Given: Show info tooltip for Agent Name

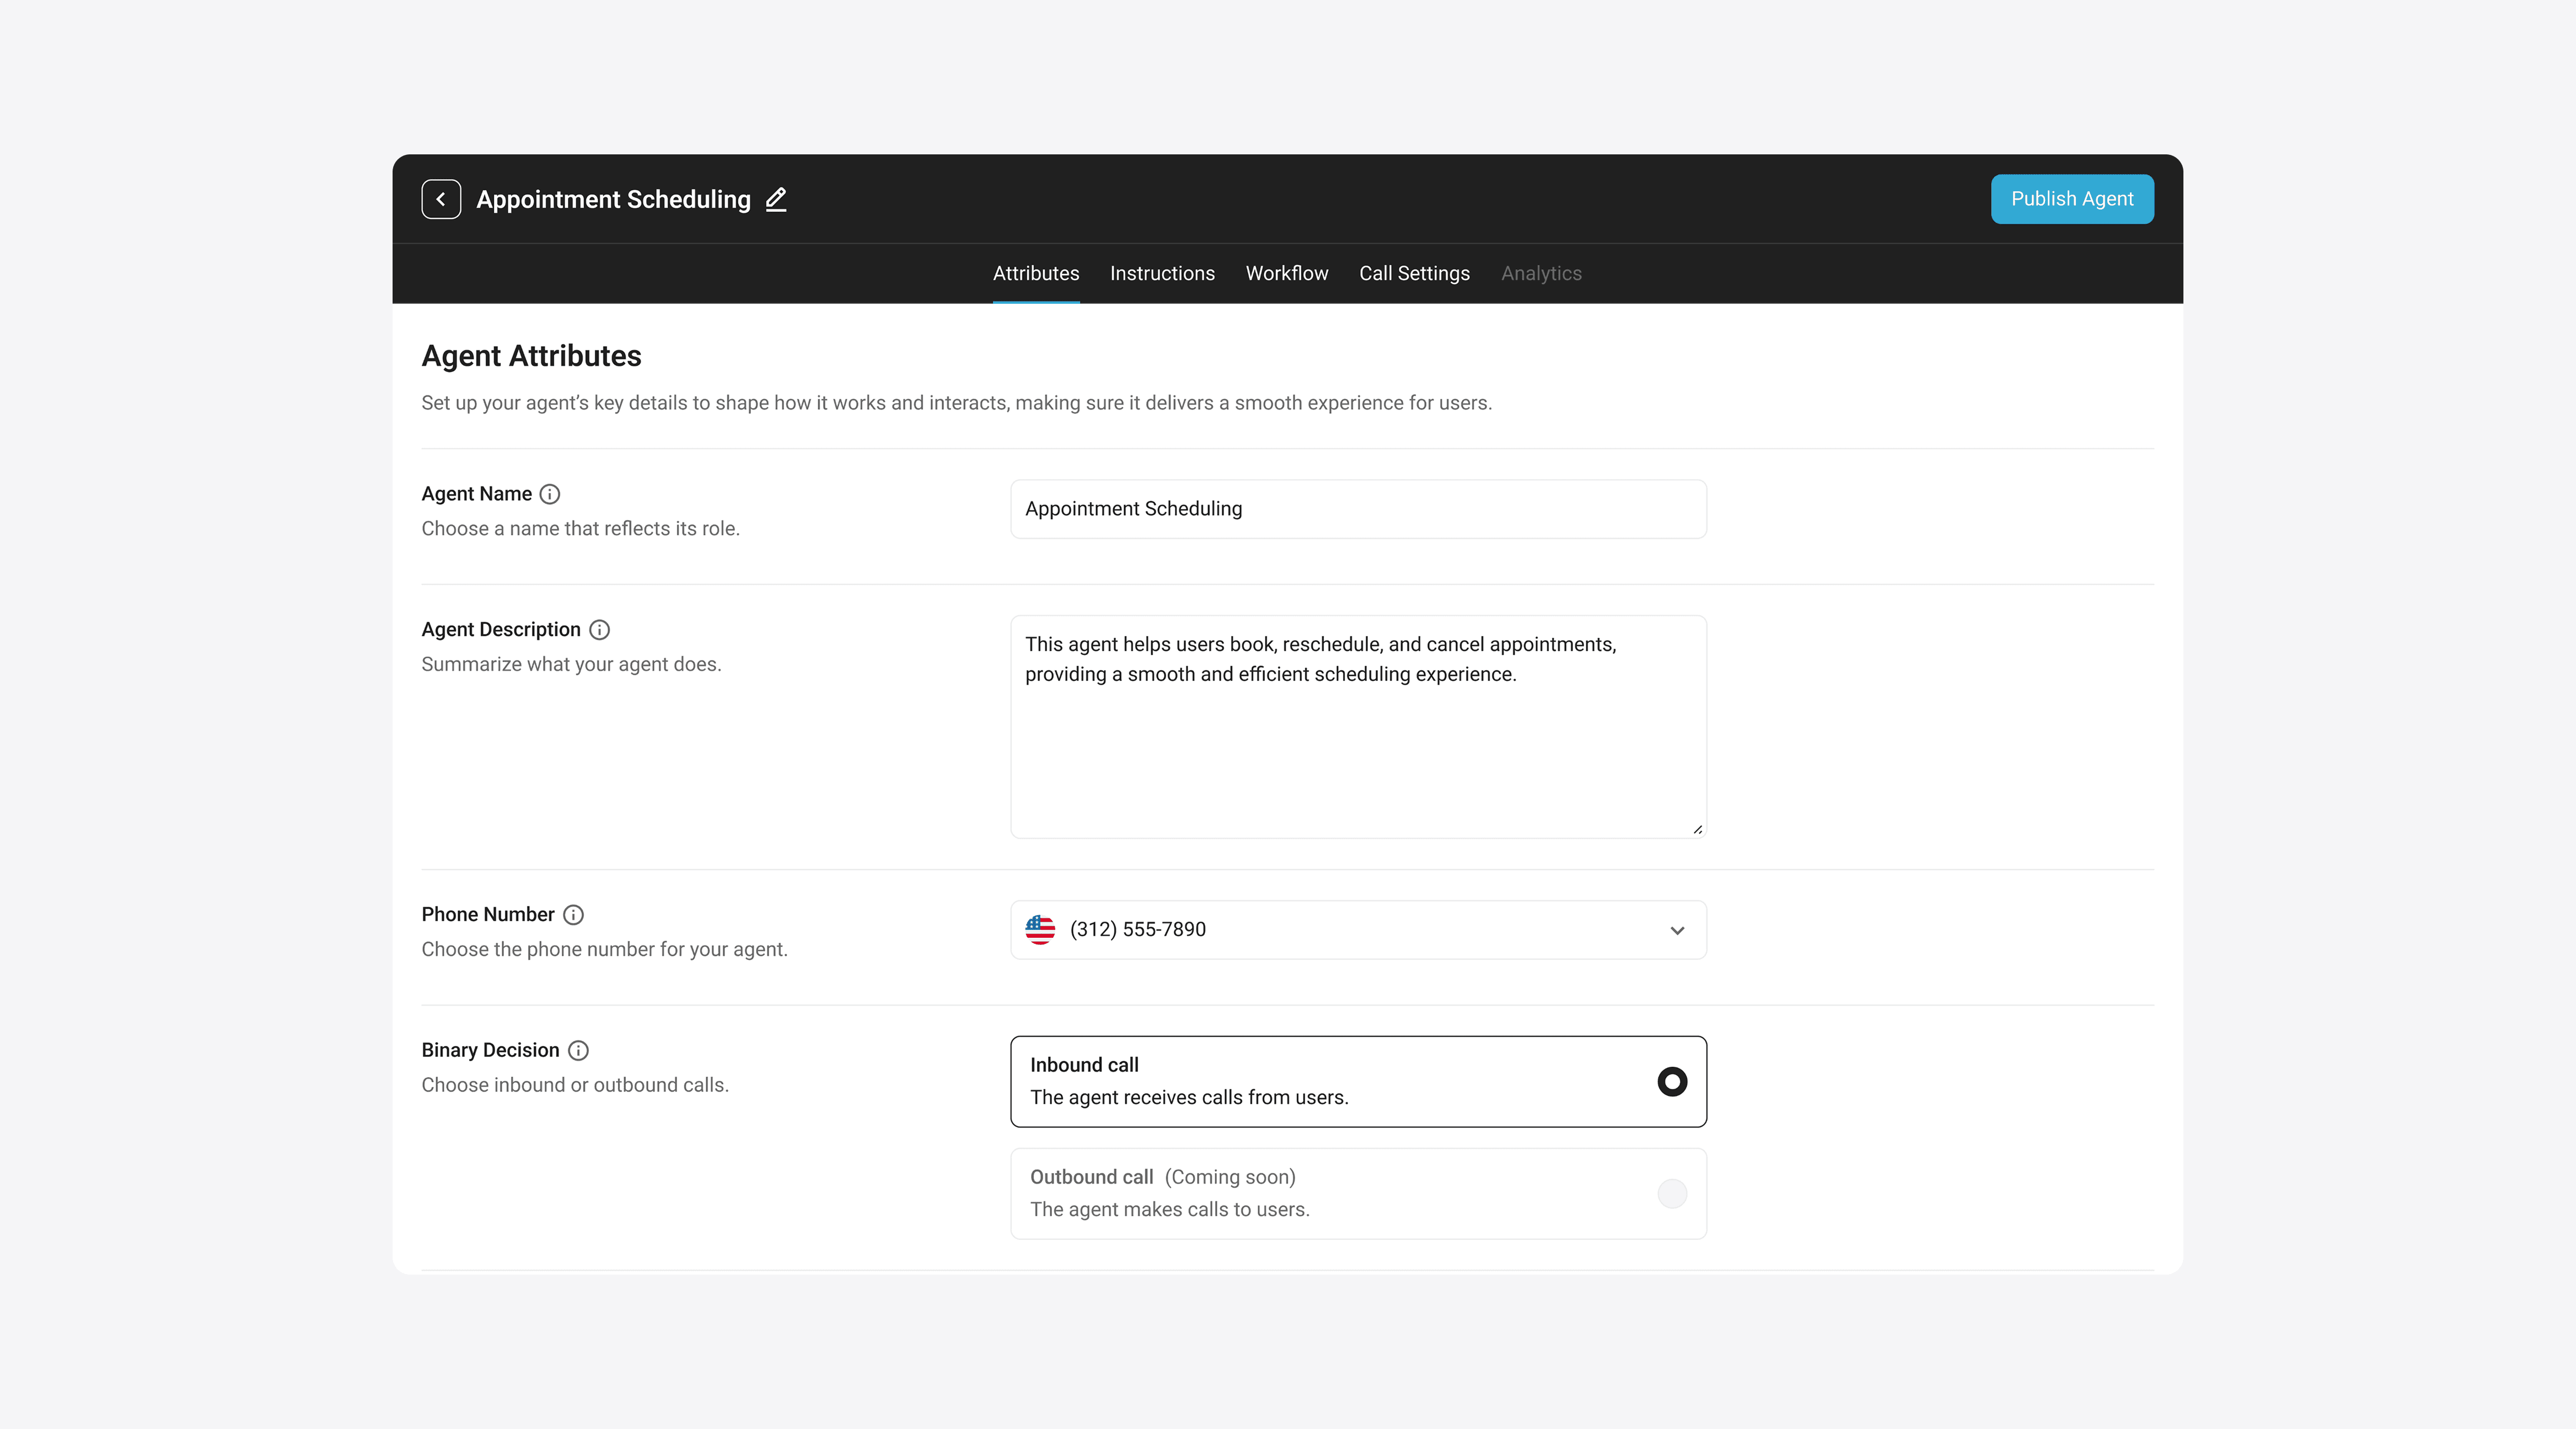Looking at the screenshot, I should pyautogui.click(x=550, y=494).
